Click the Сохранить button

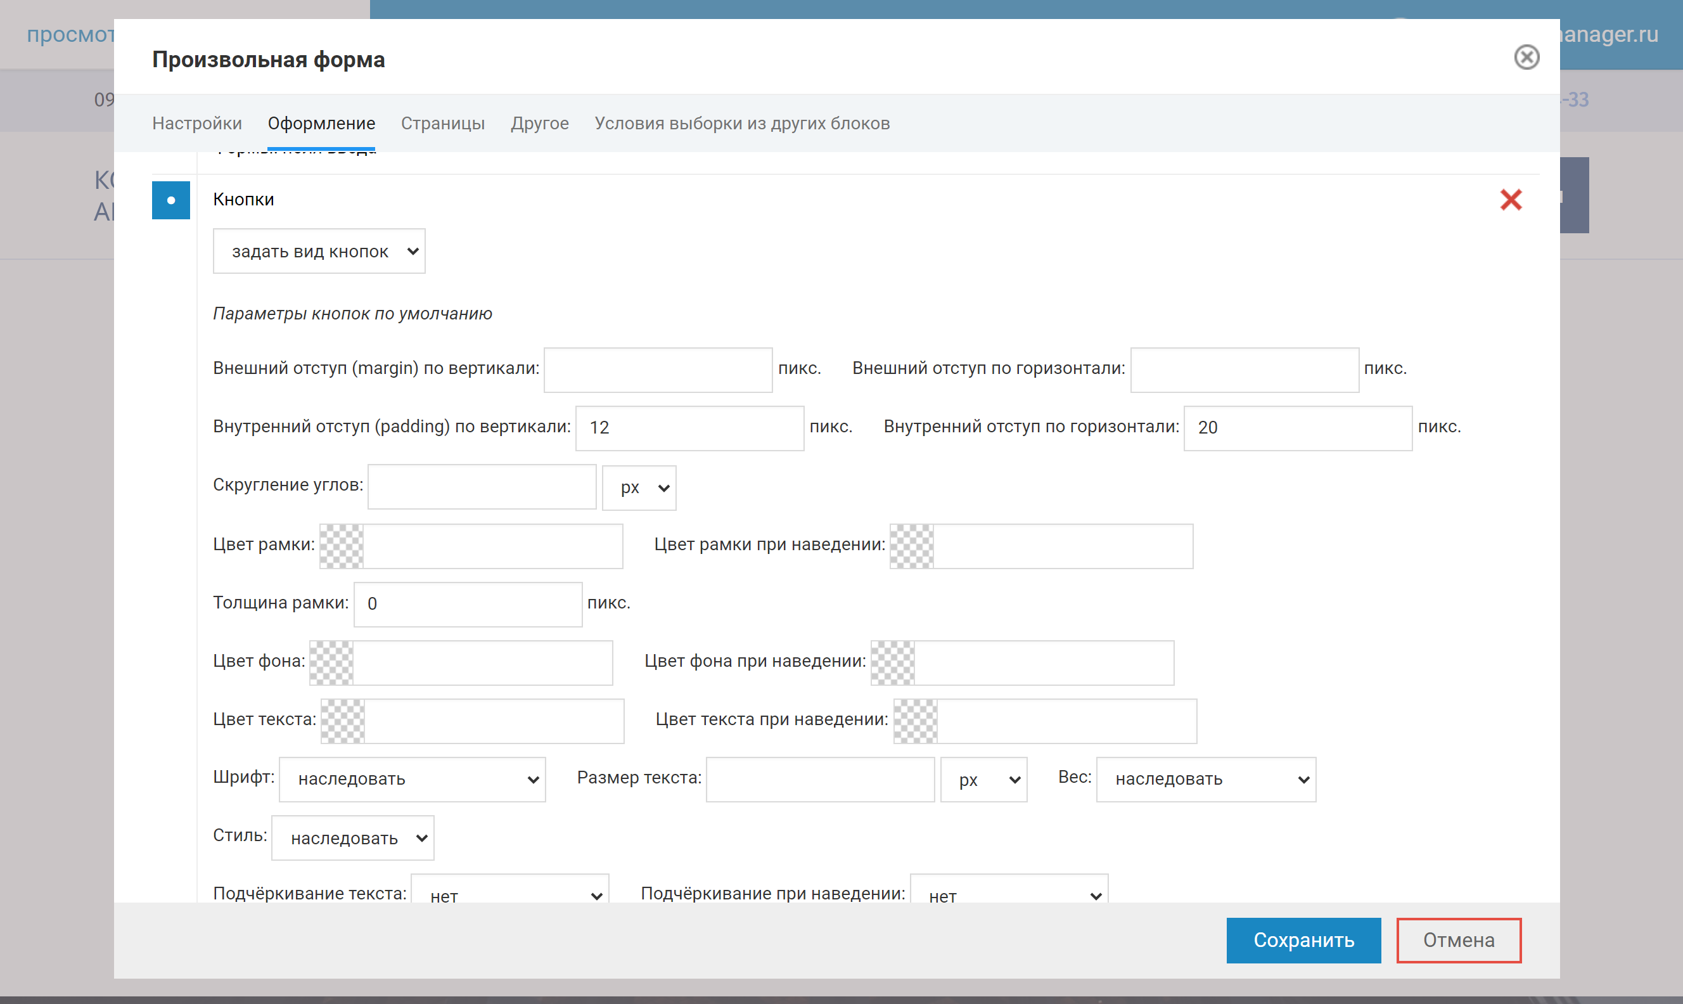pos(1303,940)
